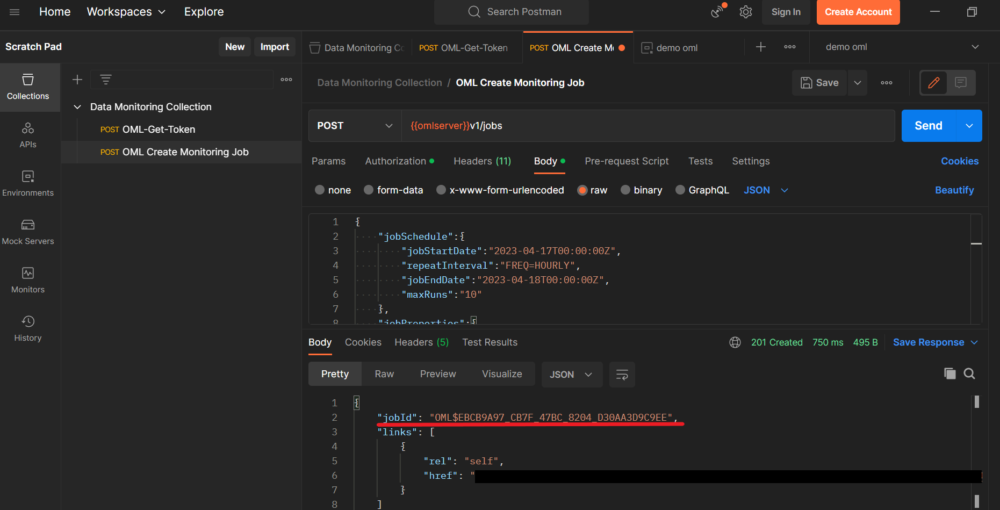1000x510 pixels.
Task: Switch to the Pre-request Script tab
Action: tap(627, 161)
